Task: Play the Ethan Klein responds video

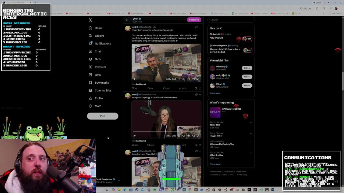Action: click(134, 79)
